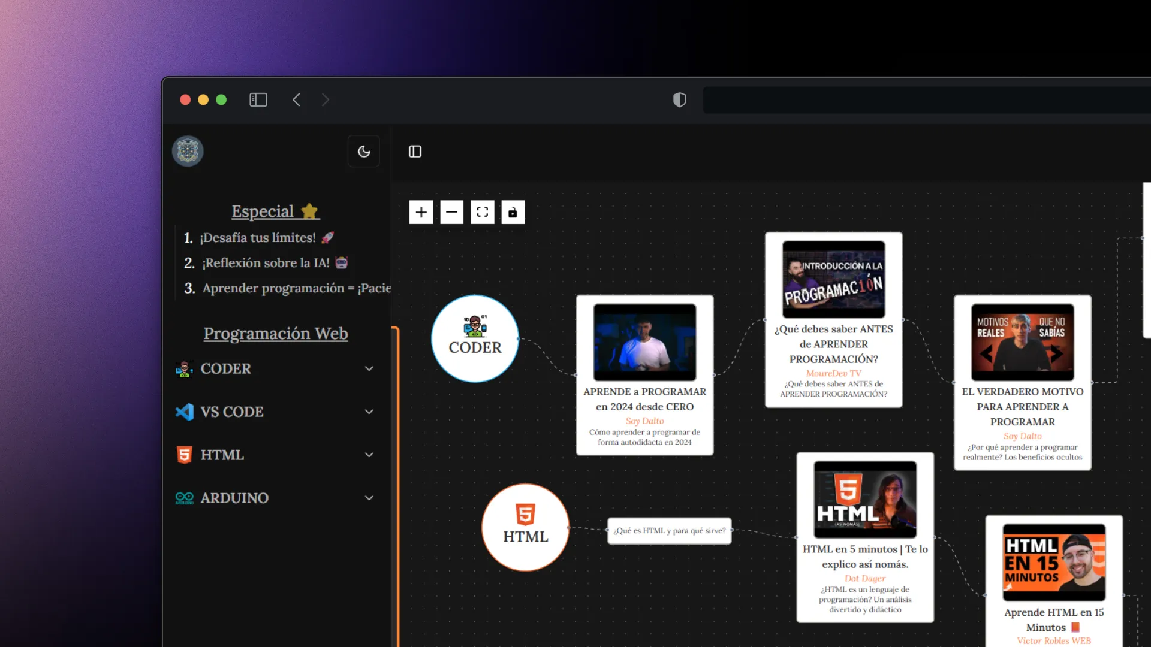The image size is (1151, 647).
Task: Select the zoom-in tool on the canvas
Action: (421, 212)
